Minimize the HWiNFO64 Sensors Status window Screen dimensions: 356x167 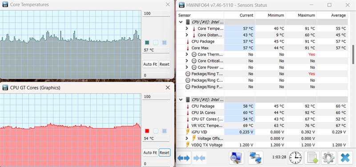(x=311, y=5)
